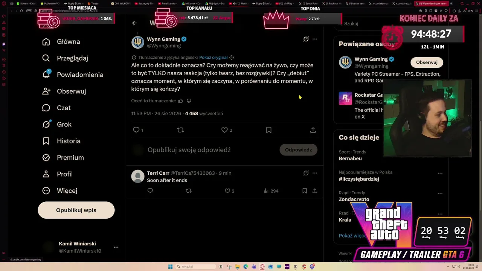
Task: Open Discord from the taskbar
Action: point(312,266)
